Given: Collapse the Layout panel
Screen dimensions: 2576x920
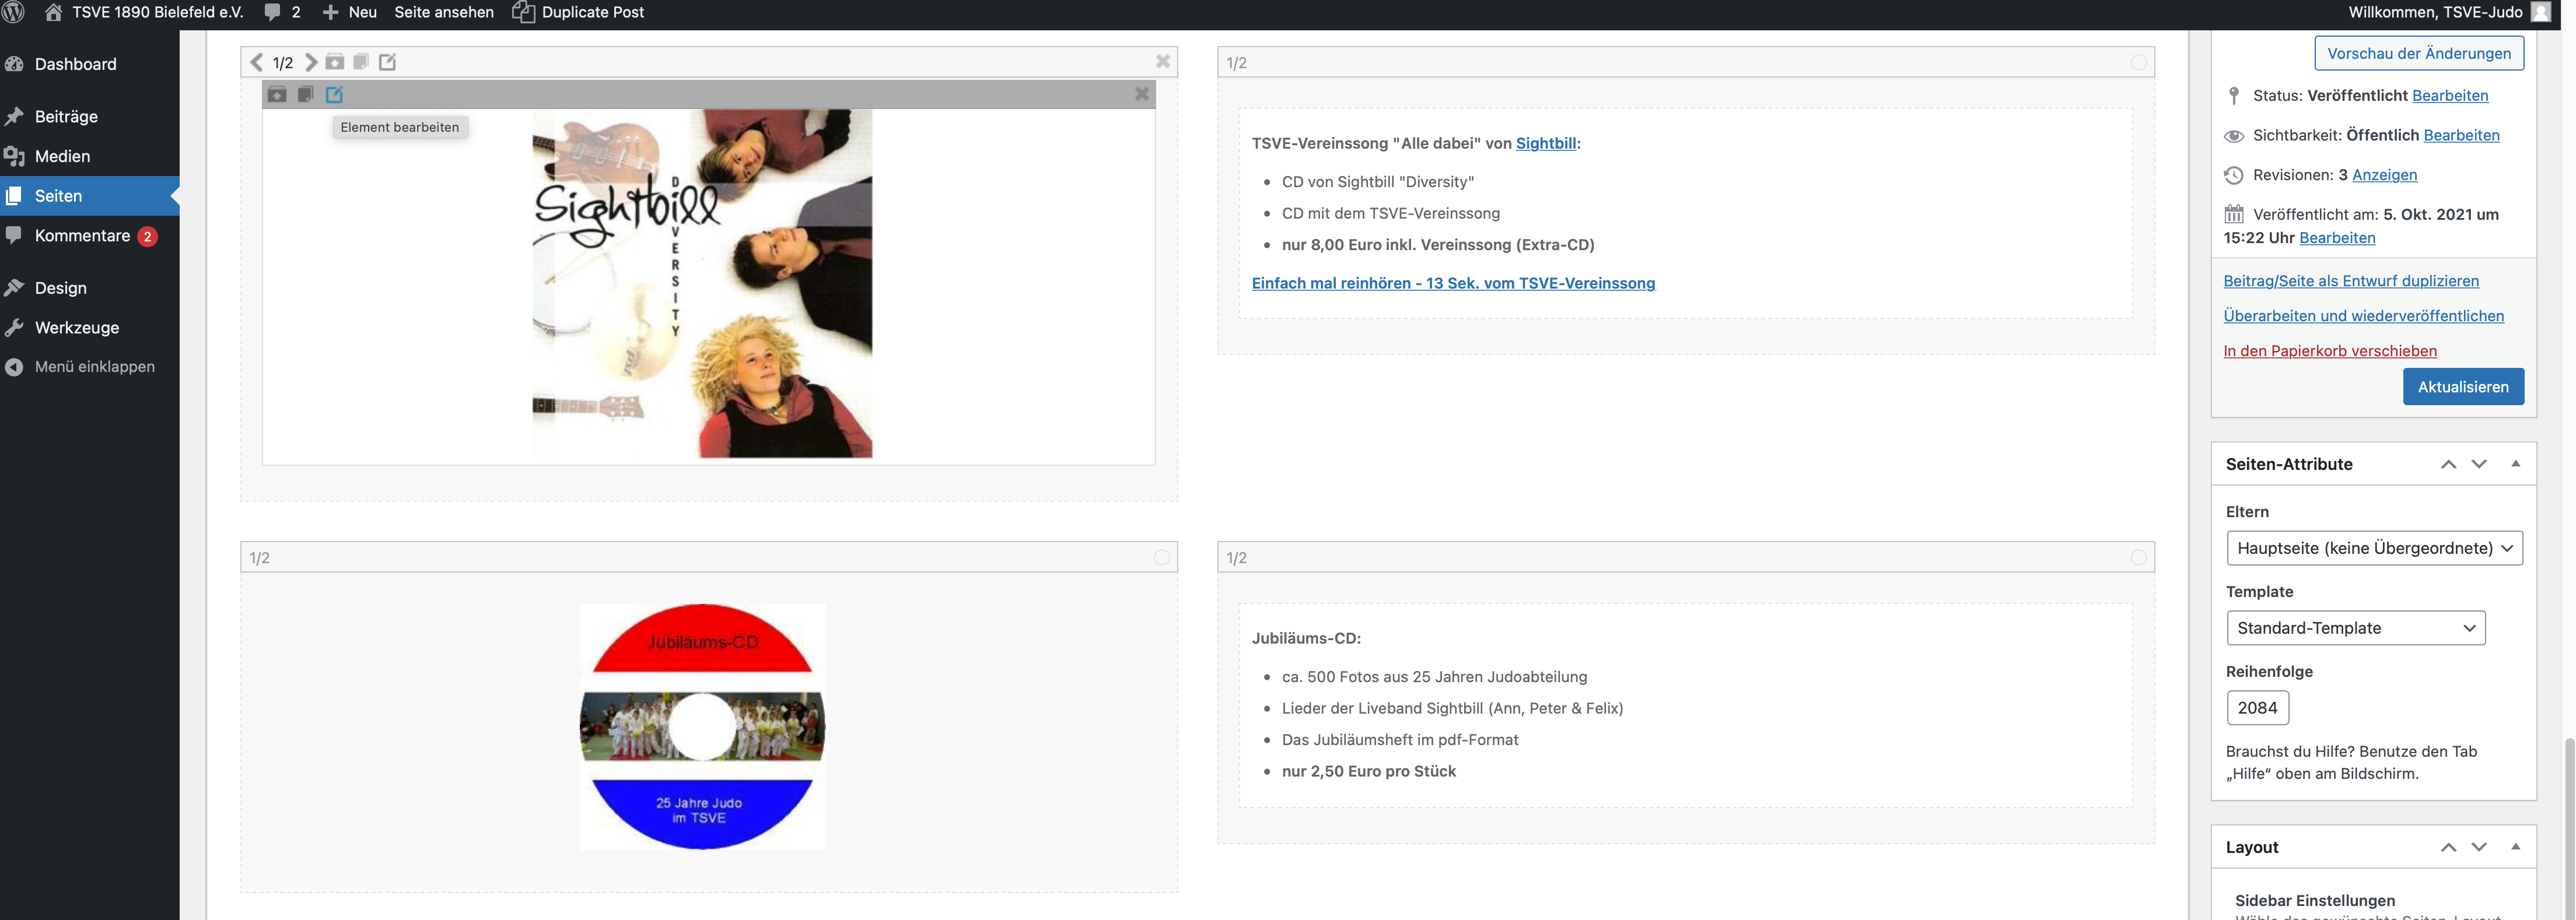Looking at the screenshot, I should pos(2516,847).
